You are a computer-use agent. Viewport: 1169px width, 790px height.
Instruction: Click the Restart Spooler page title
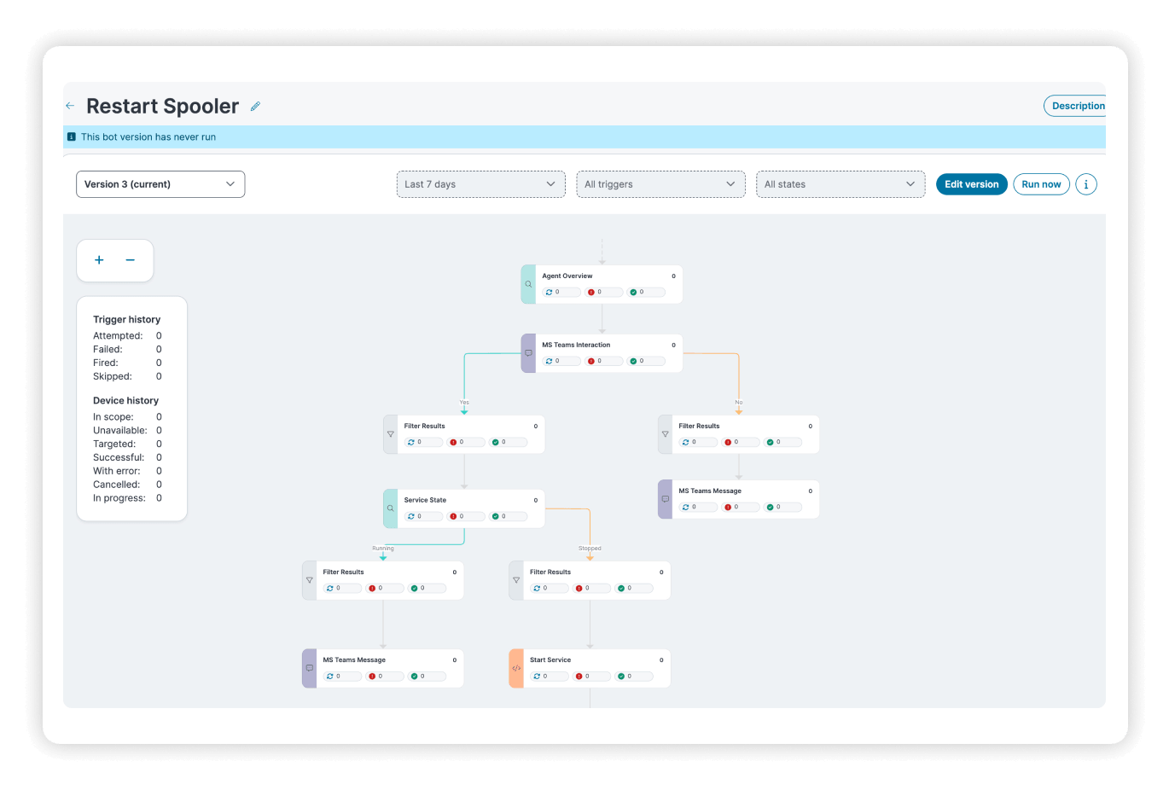click(162, 106)
